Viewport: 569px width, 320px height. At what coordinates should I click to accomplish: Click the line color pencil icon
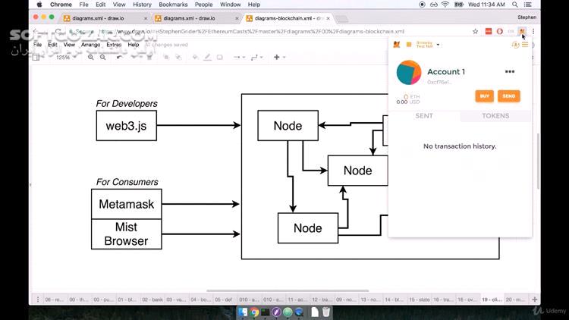point(207,58)
